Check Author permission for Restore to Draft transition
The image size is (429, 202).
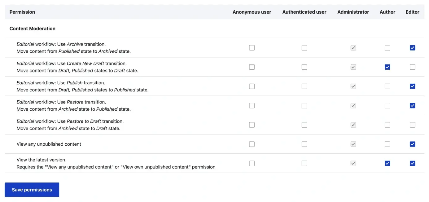click(387, 125)
